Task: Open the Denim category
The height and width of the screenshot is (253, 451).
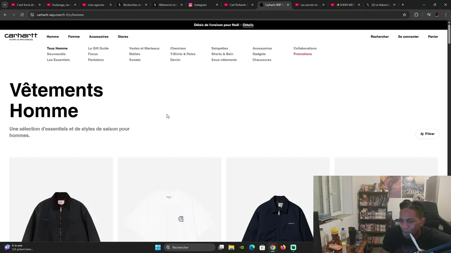Action: pyautogui.click(x=175, y=60)
